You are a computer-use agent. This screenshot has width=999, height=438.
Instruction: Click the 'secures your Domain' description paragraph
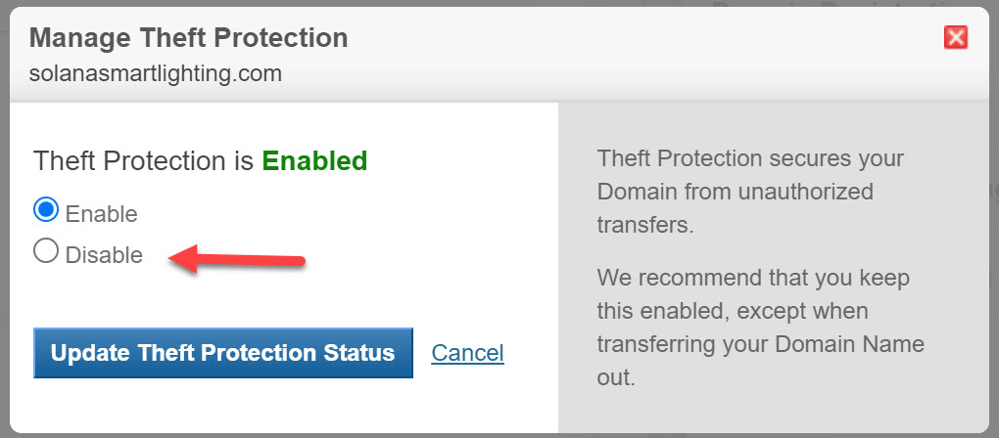tap(750, 192)
